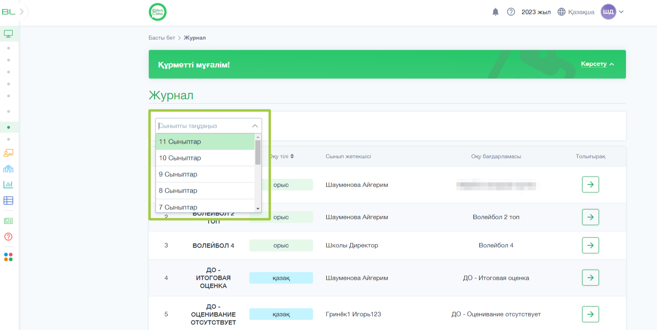Viewport: 657px width, 330px height.
Task: Click the dropdown scroll up arrow
Action: pos(258,137)
